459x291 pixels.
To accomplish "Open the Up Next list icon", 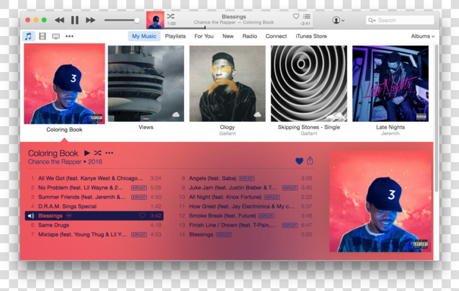I will (x=307, y=16).
